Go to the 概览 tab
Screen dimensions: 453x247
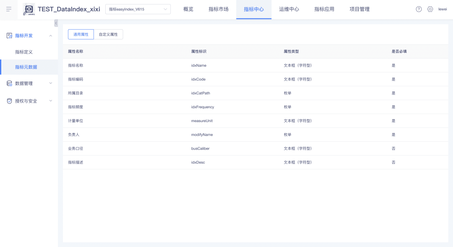coord(188,9)
